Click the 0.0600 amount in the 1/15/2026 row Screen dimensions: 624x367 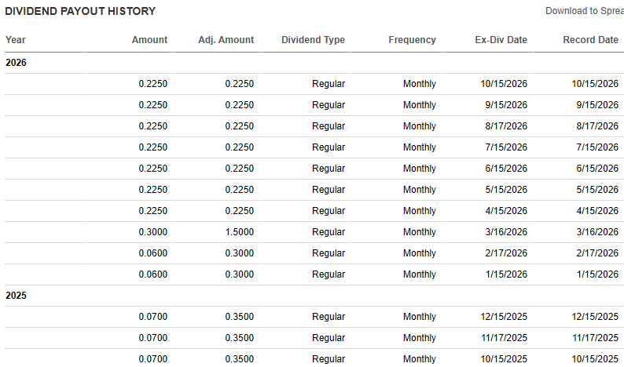[153, 274]
